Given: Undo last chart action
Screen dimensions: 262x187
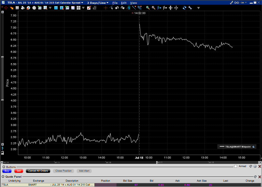Looking at the screenshot, I should (x=117, y=8).
